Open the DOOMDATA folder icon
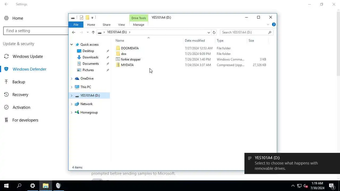Viewport: 340px width, 191px height. (x=118, y=48)
